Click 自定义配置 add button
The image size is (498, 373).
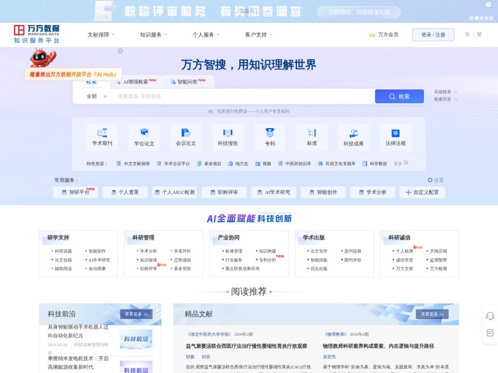[x=422, y=192]
